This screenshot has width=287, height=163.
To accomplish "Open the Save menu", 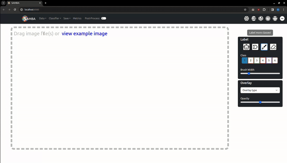I will coord(67,18).
